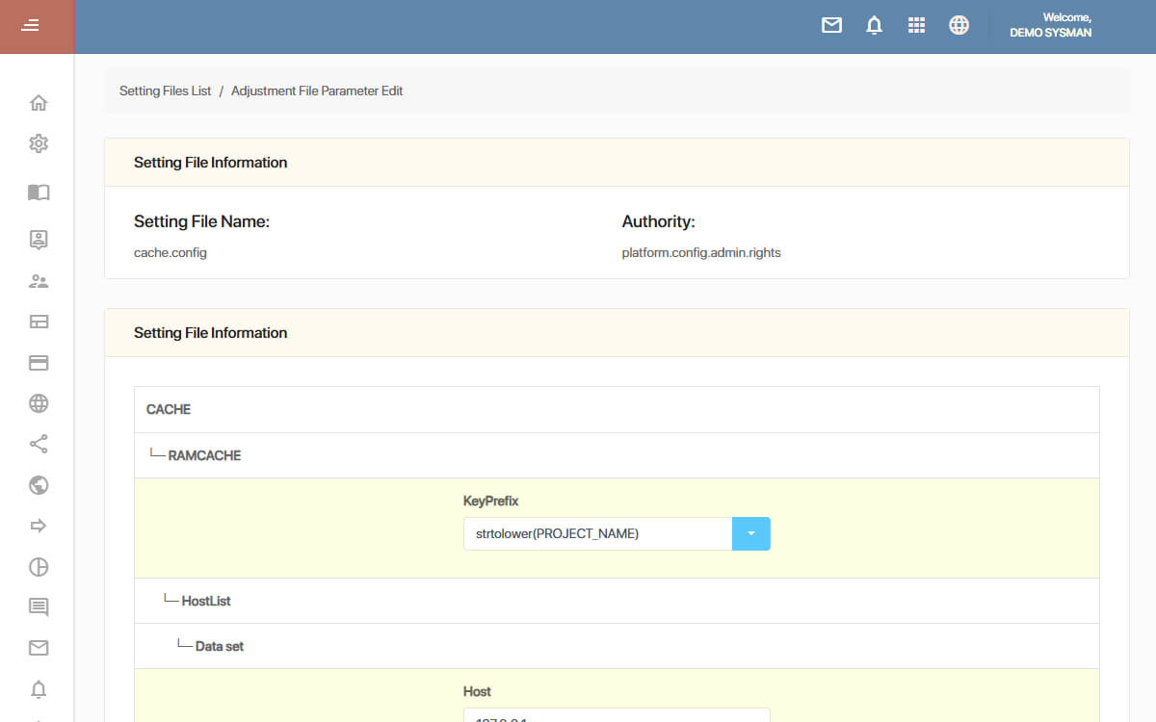Viewport: 1156px width, 722px height.
Task: Collapse the RAMCACHE tree node
Action: [204, 455]
